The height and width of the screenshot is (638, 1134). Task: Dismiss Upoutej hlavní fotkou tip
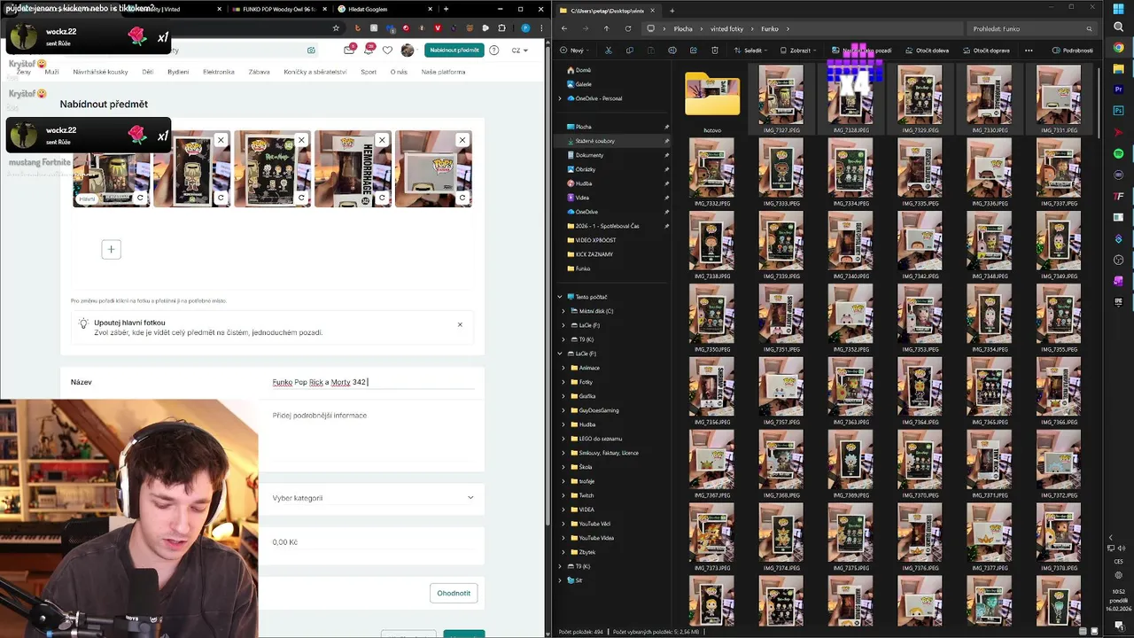point(460,324)
